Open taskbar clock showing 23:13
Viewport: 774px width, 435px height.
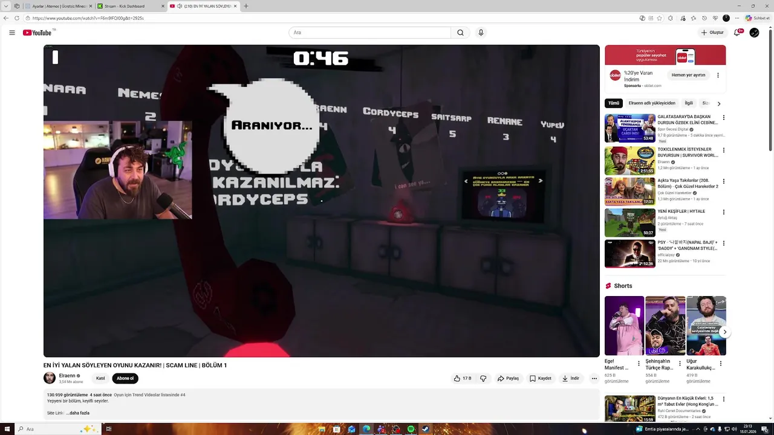(748, 429)
